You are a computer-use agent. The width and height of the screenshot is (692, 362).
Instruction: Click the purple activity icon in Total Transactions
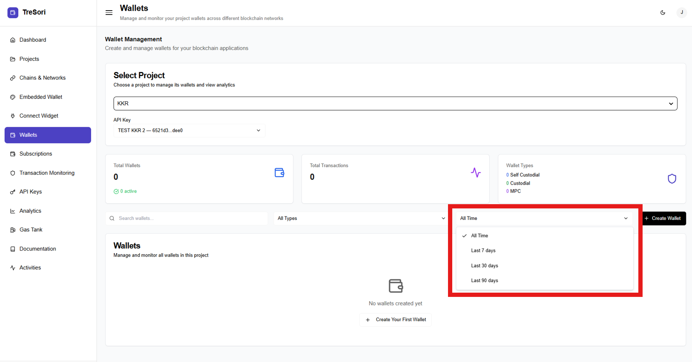[476, 173]
